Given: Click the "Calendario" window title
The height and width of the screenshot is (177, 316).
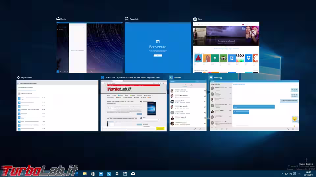Looking at the screenshot, I should pyautogui.click(x=134, y=19).
